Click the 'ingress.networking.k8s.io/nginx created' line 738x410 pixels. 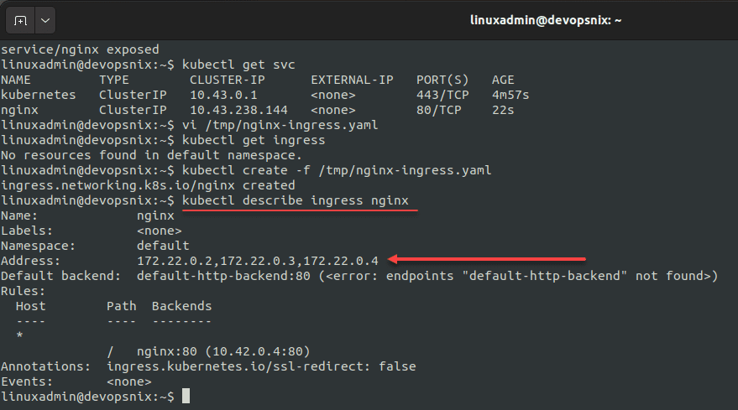coord(148,185)
